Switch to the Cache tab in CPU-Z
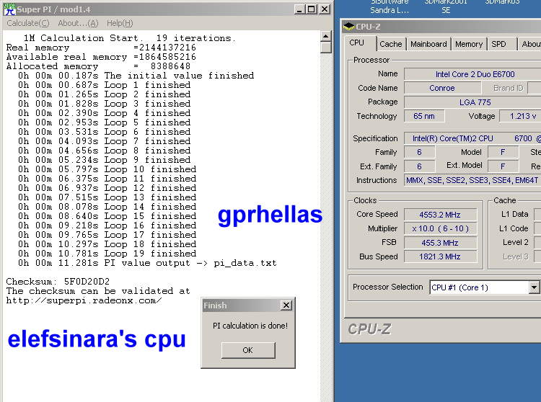The width and height of the screenshot is (541, 402). (x=390, y=44)
